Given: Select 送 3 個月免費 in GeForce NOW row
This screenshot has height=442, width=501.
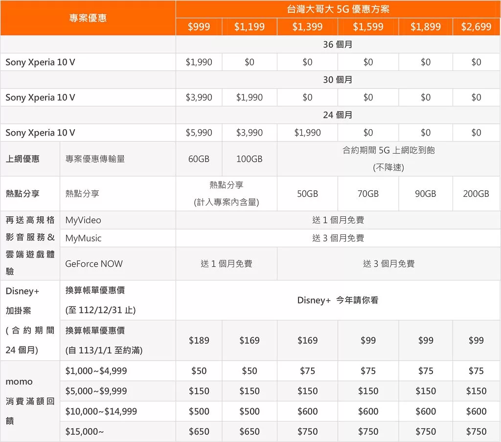Looking at the screenshot, I should pos(388,264).
